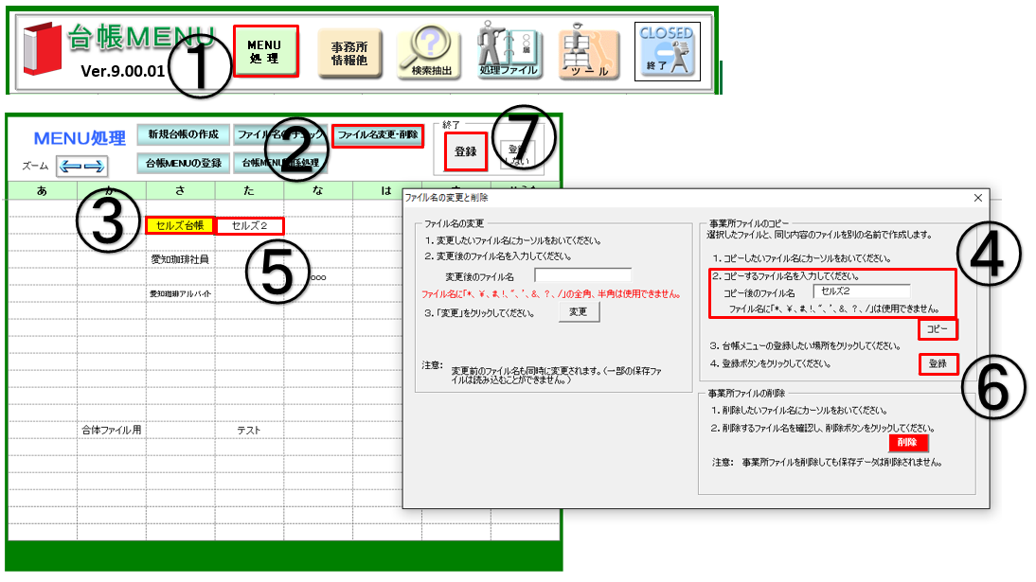Viewport: 1036px width, 582px height.
Task: Click the zoom arrows button
Action: [x=82, y=166]
